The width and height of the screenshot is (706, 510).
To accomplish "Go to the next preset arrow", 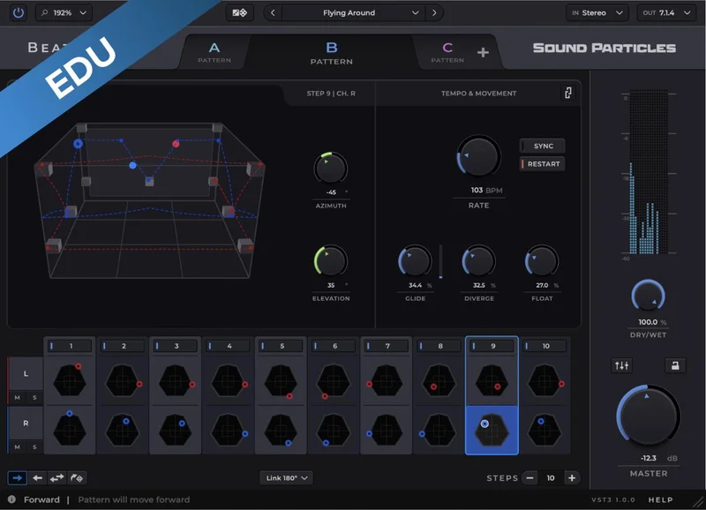I will click(x=434, y=12).
